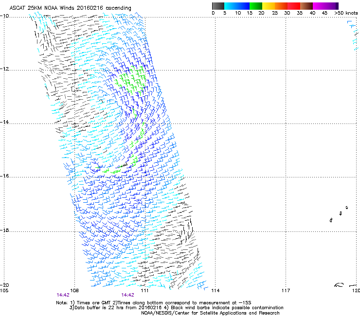Image resolution: width=360 pixels, height=316 pixels.
Task: Click the "-12" latitude axis label
Action: (4, 69)
